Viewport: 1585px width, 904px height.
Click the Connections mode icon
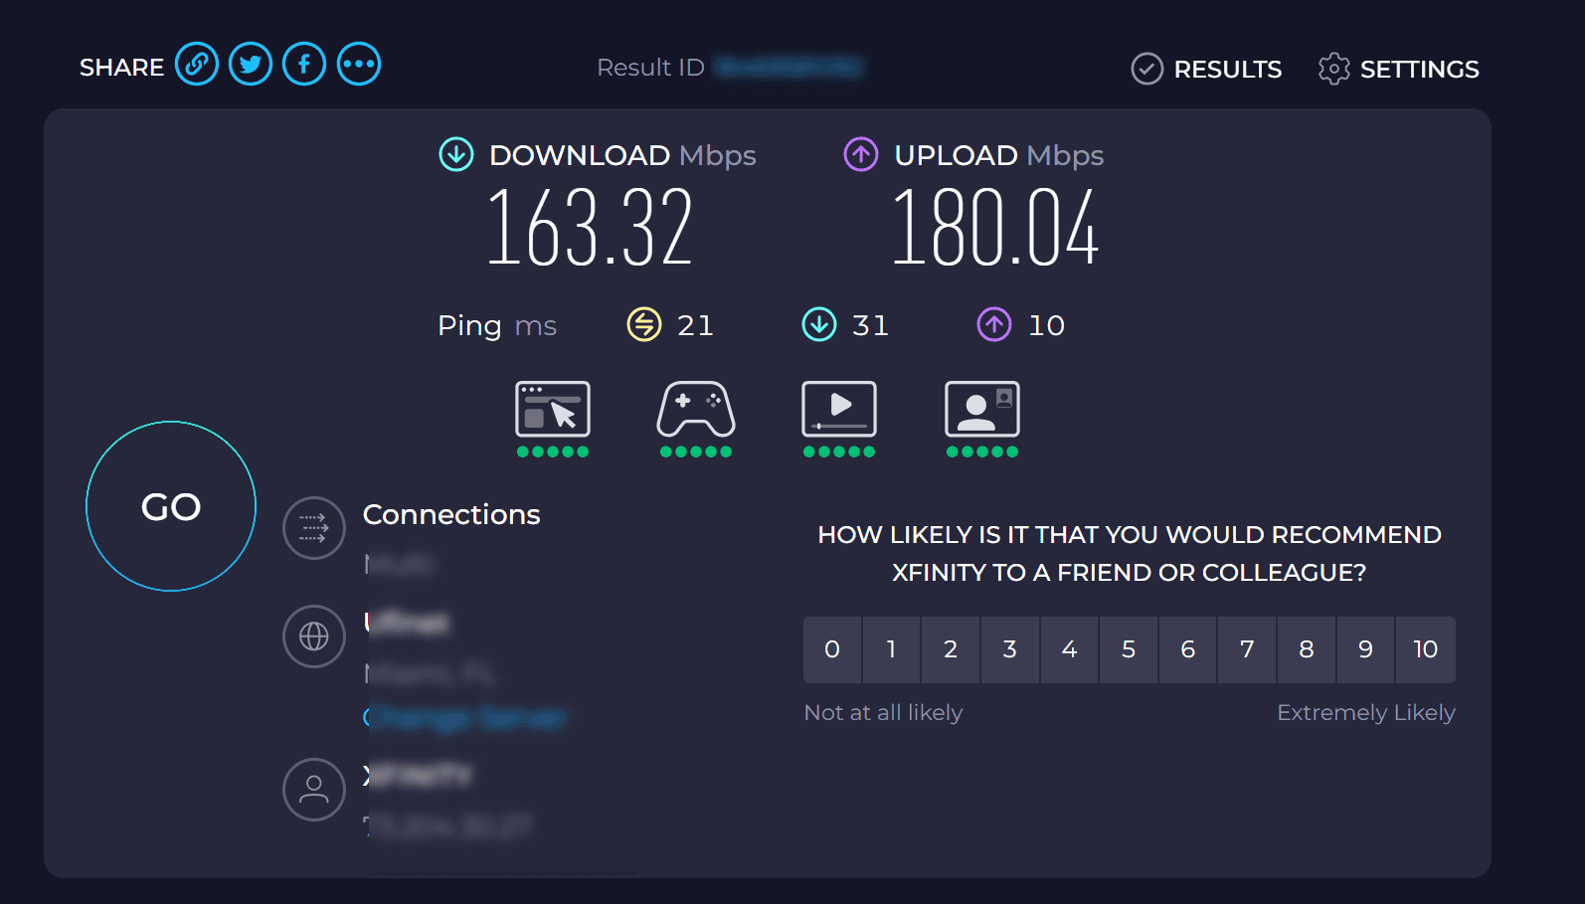pos(314,528)
